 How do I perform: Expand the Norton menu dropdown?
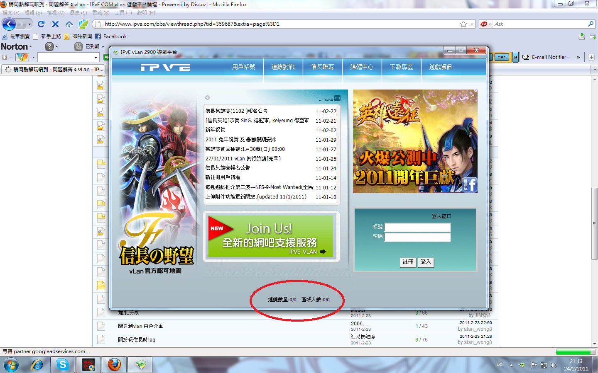click(x=30, y=46)
